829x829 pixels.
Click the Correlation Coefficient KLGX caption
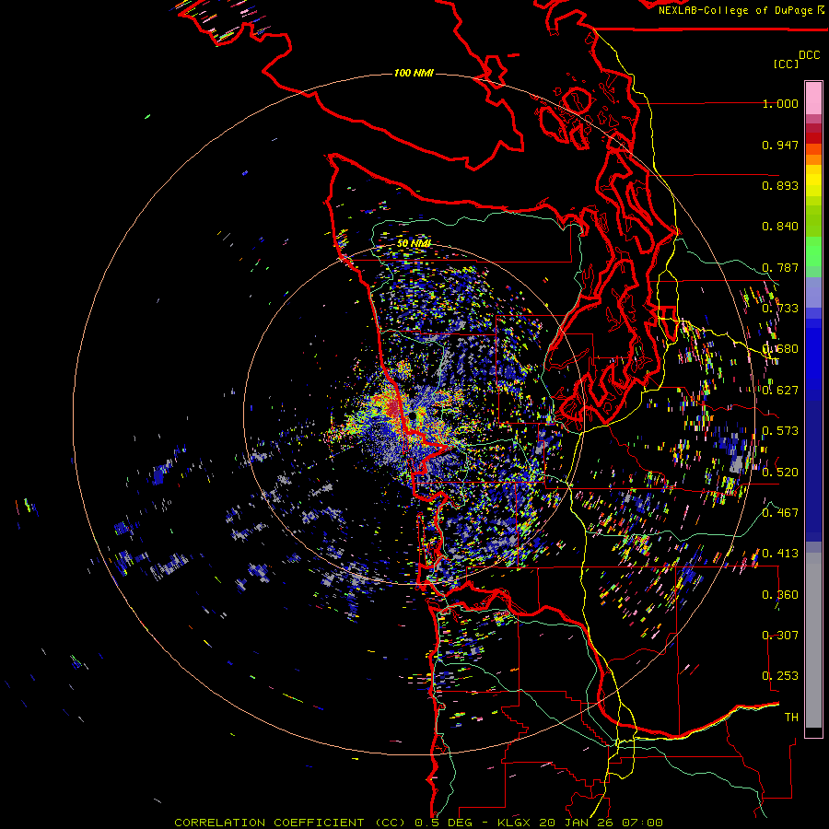(x=418, y=823)
